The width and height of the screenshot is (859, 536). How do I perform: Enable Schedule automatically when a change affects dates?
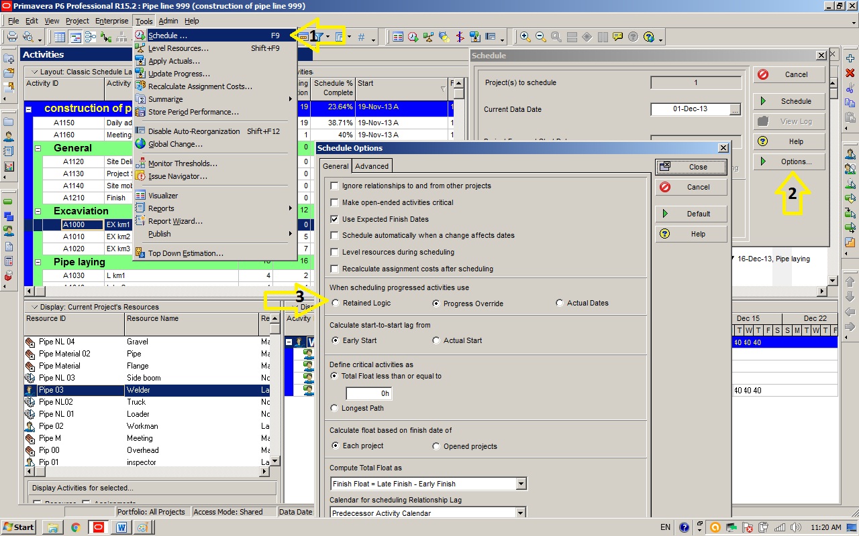coord(335,235)
